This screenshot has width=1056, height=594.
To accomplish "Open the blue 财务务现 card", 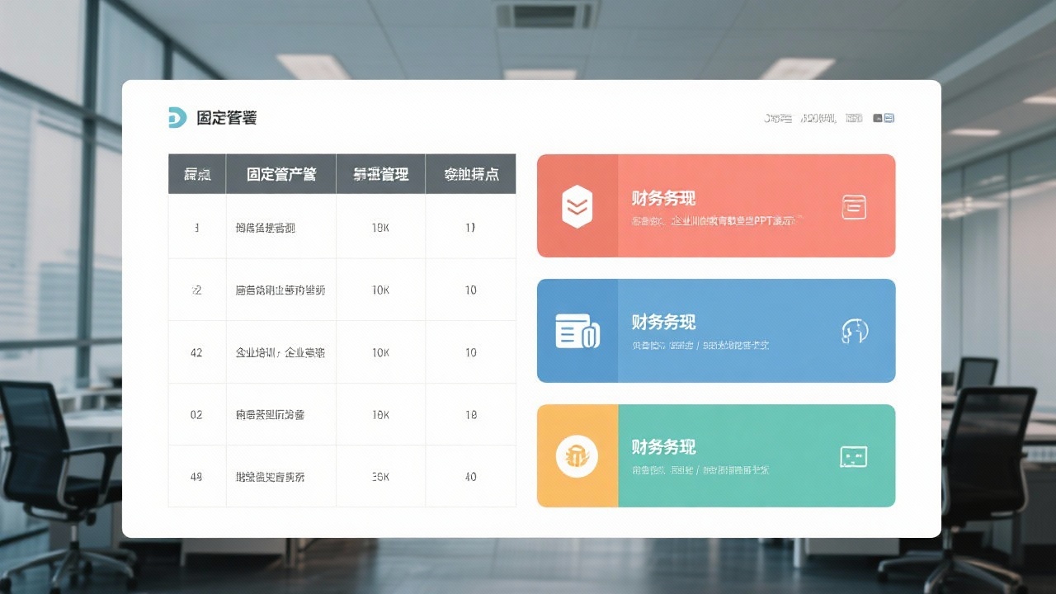I will point(716,330).
